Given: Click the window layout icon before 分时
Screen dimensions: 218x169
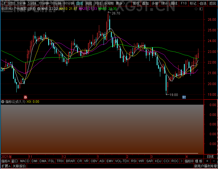Looking at the screenshot, I should (4, 3).
